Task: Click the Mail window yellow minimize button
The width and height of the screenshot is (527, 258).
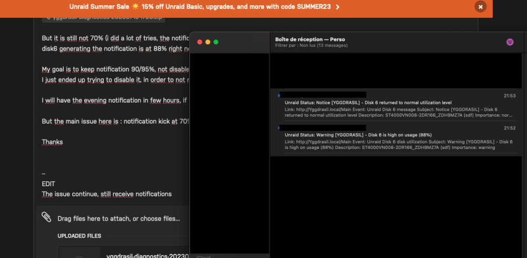Action: point(208,42)
